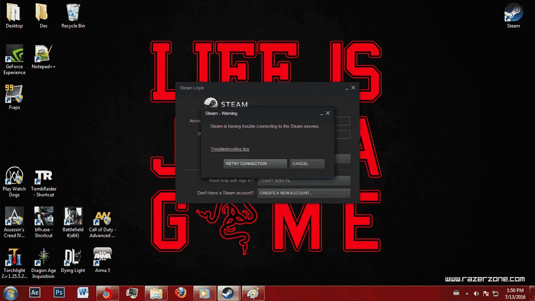Open After Effects from the taskbar

[35, 293]
